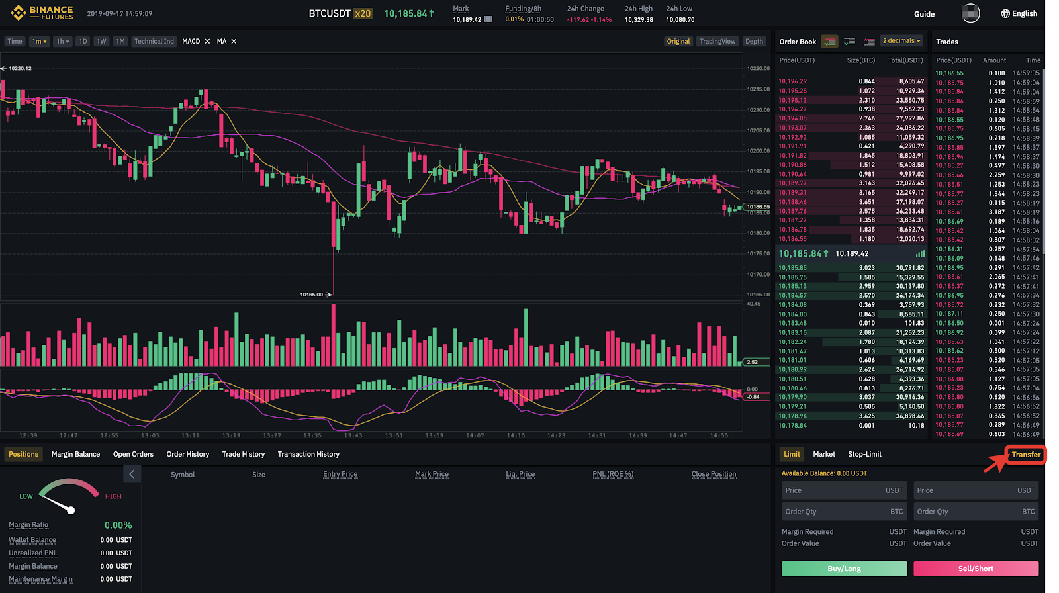Screen dimensions: 1059x593
Task: Click trade row at 14:59:05
Action: click(988, 73)
